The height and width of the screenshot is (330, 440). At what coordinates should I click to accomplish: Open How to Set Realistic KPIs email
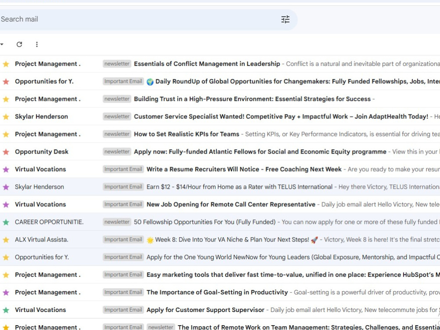(x=186, y=134)
